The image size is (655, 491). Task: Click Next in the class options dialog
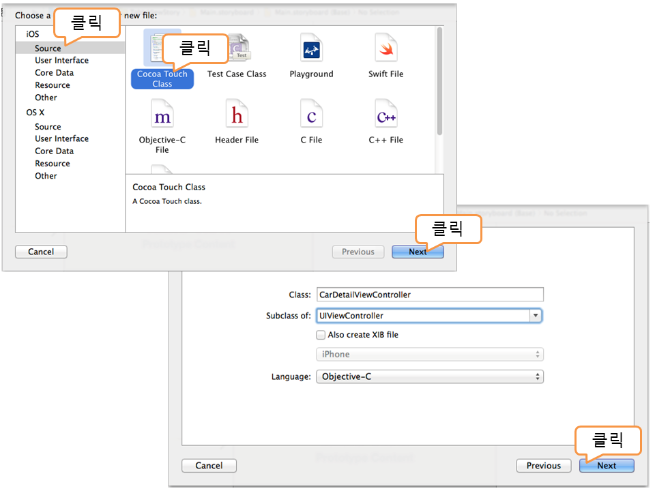pyautogui.click(x=606, y=466)
